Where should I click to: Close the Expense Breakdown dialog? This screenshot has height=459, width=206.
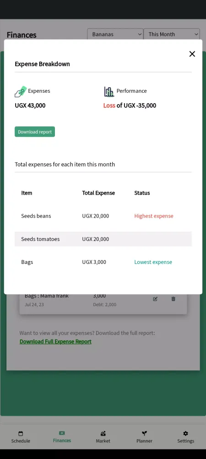[192, 54]
